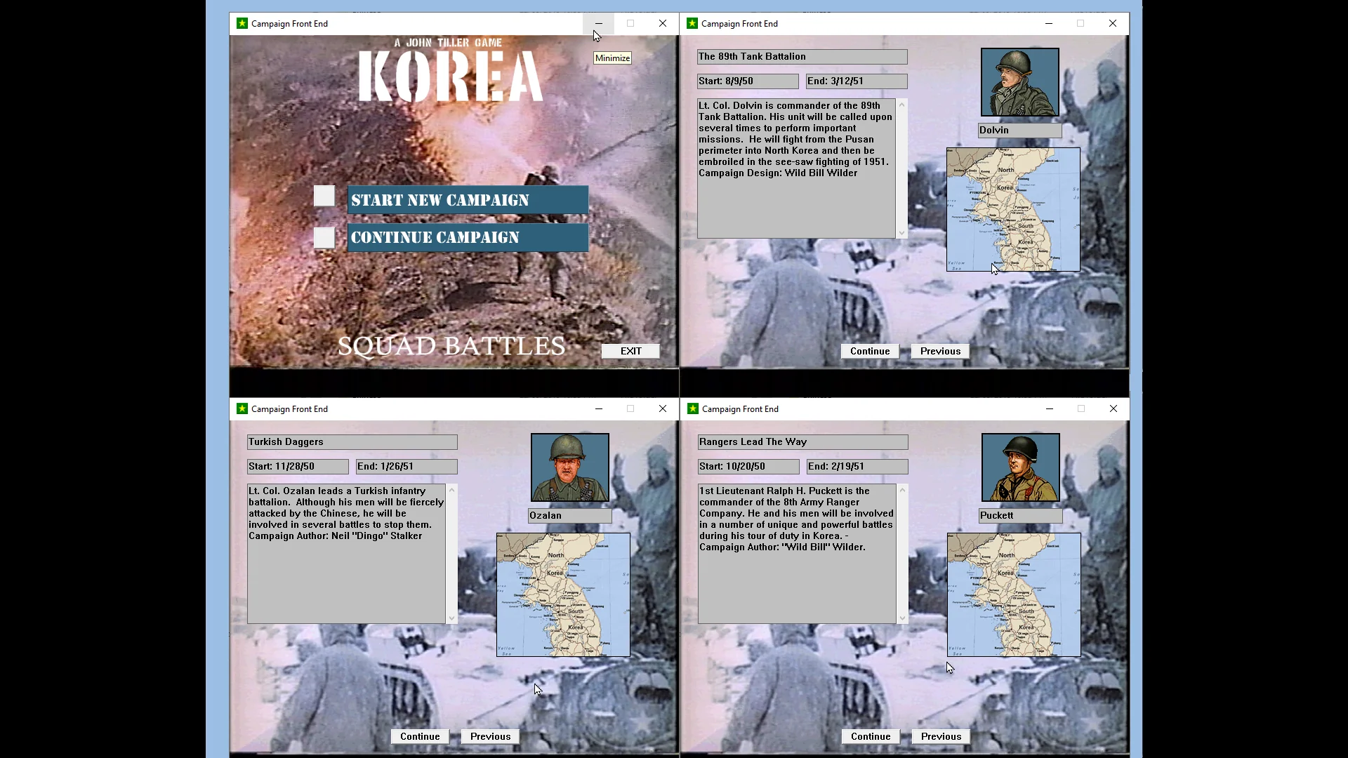Click scroll-up arrow of Ozalan description box
Viewport: 1348px width, 758px height.
(x=452, y=490)
